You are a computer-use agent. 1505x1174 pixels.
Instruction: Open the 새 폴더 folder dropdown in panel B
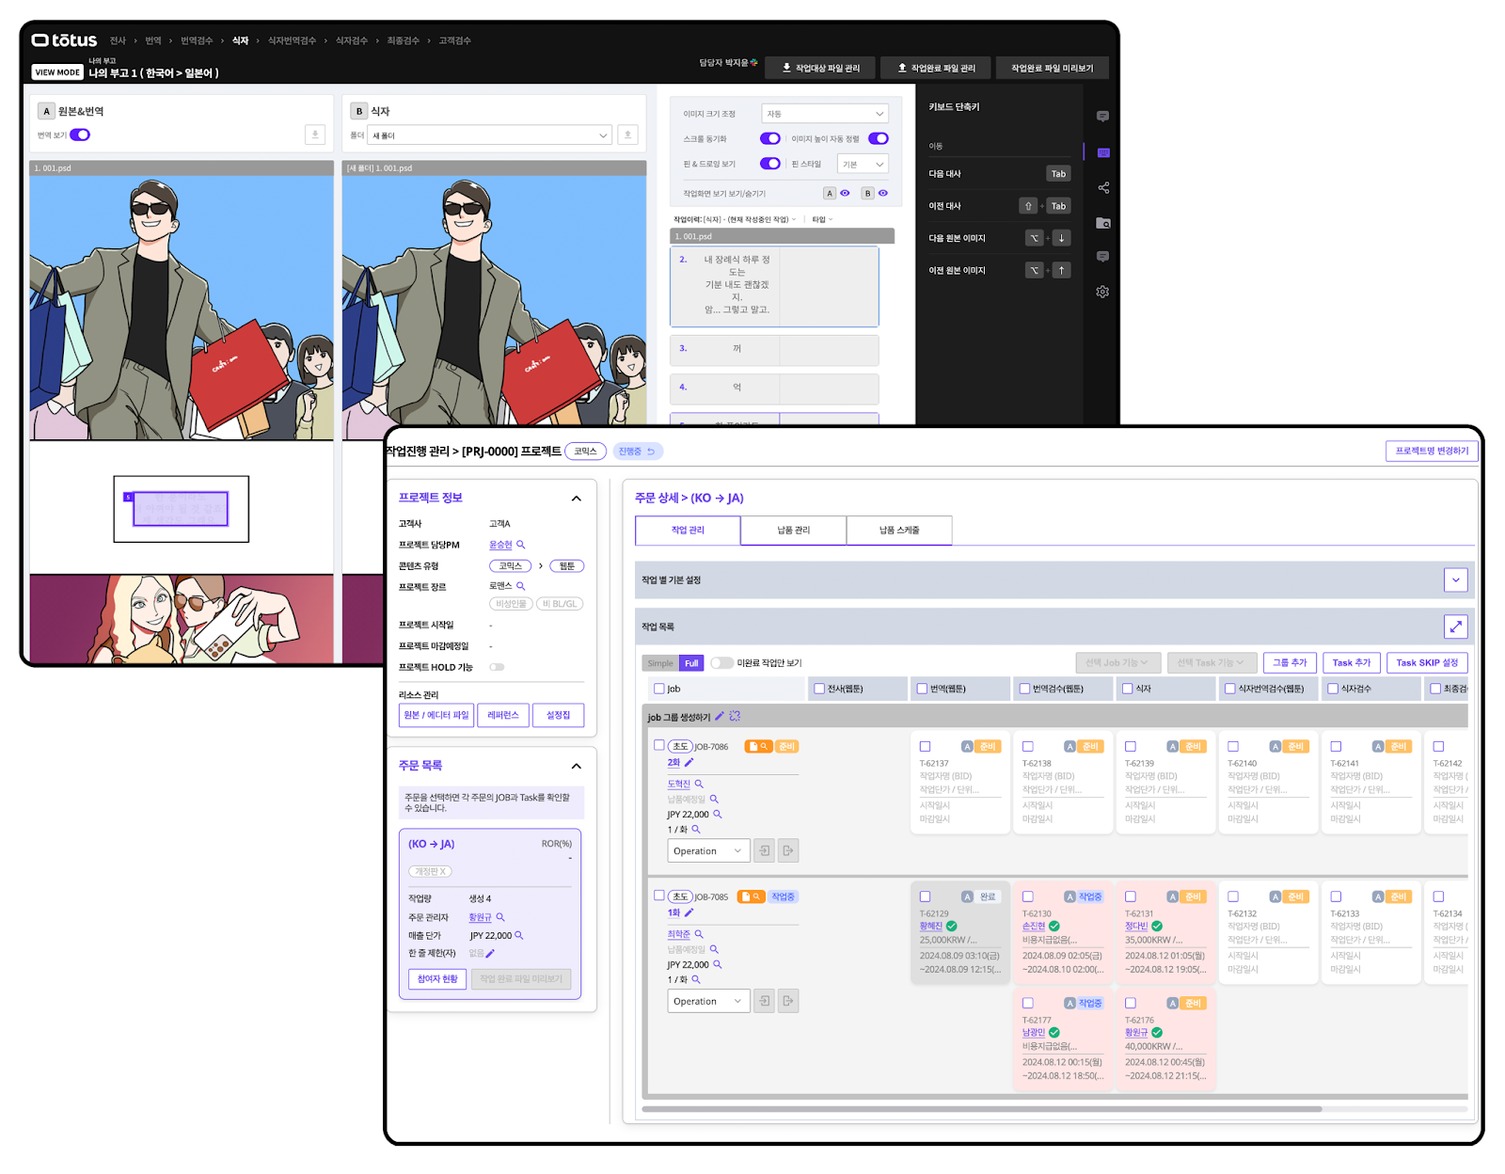(490, 135)
